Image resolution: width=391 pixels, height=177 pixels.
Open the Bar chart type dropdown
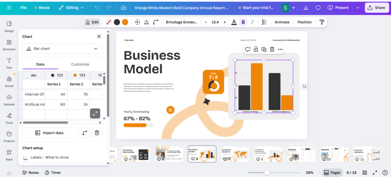pyautogui.click(x=62, y=49)
